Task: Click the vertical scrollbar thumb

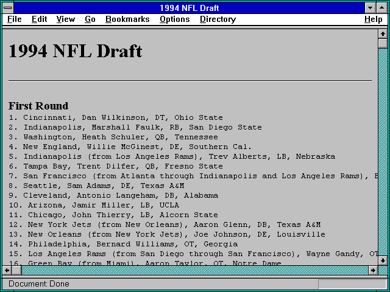Action: (x=383, y=43)
